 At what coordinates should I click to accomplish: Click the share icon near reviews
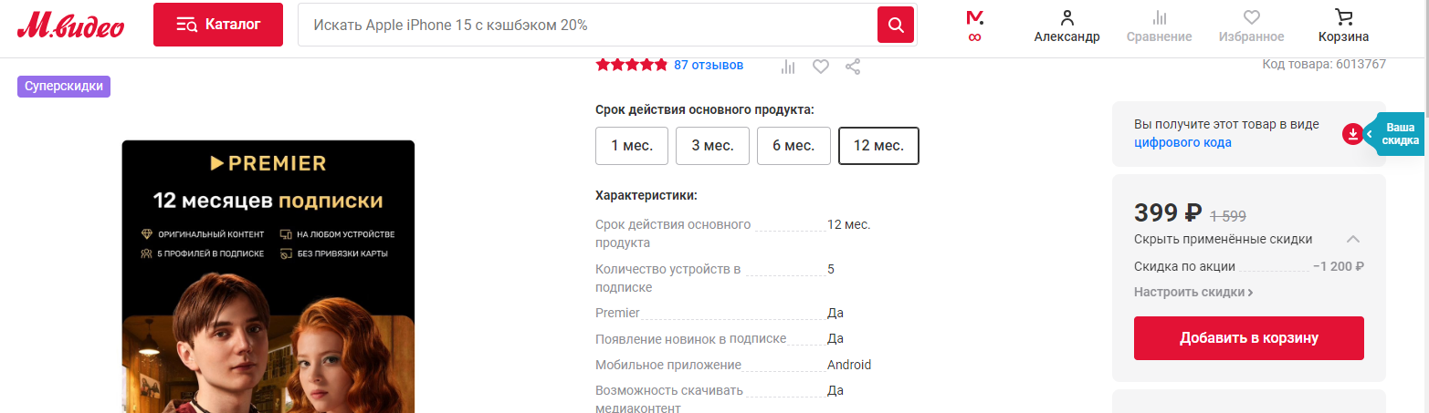(853, 67)
